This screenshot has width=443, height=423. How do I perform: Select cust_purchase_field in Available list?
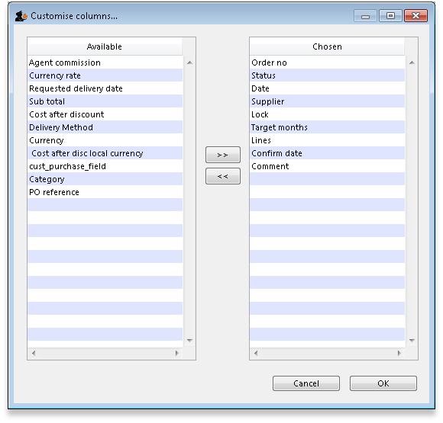(x=105, y=166)
